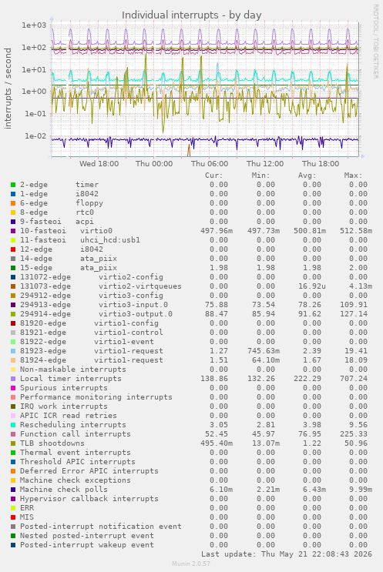Click the 15-edge ata_piix green swatch
383x572 pixels.
point(13,268)
